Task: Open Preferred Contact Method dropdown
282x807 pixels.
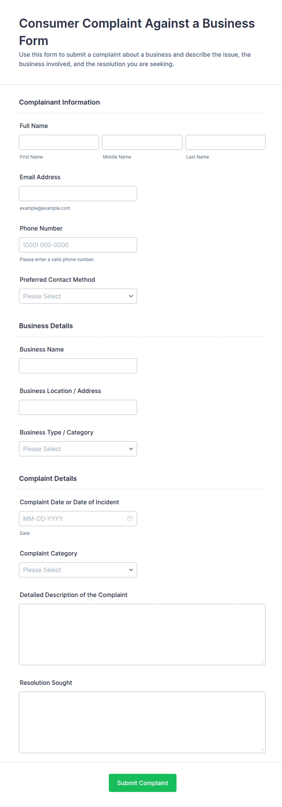Action: (78, 296)
